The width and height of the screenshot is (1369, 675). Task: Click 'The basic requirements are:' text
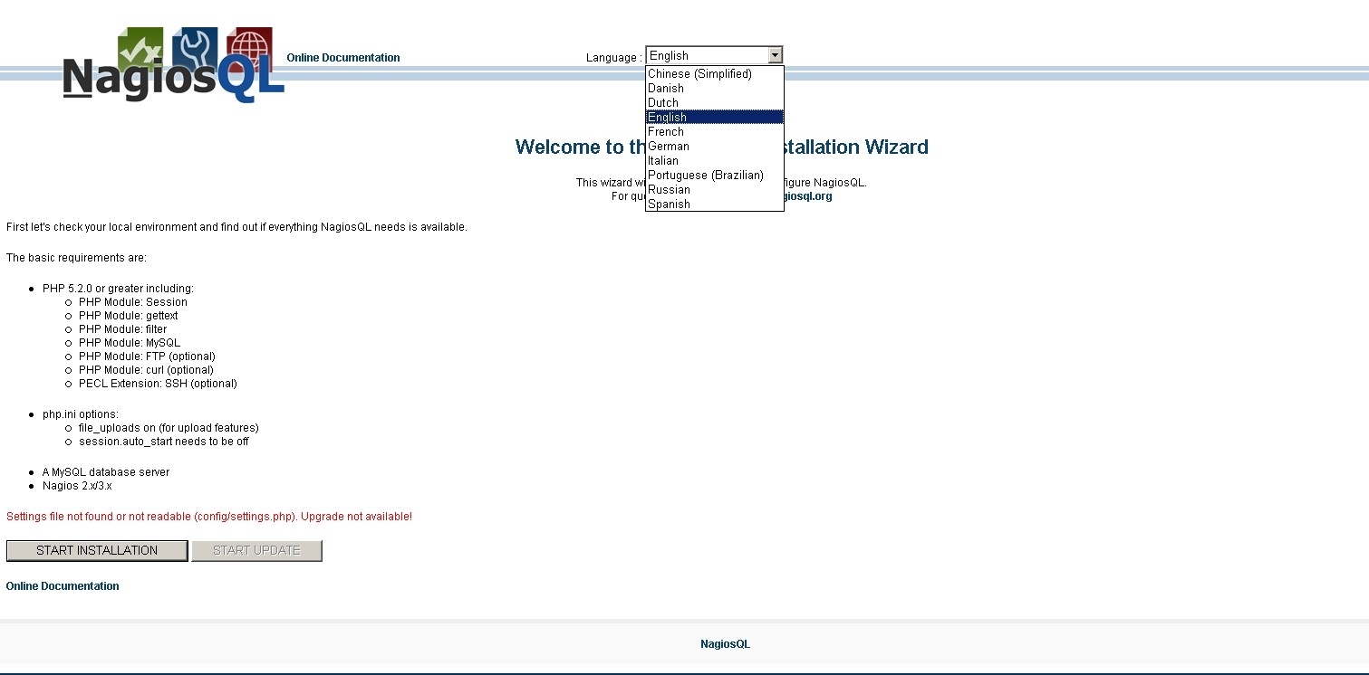[76, 258]
